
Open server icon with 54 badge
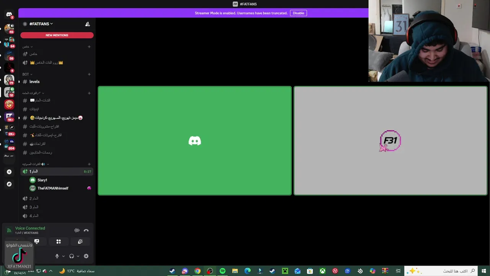pyautogui.click(x=9, y=42)
